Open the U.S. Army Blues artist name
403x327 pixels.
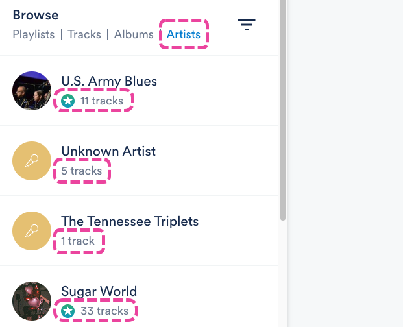pos(109,81)
